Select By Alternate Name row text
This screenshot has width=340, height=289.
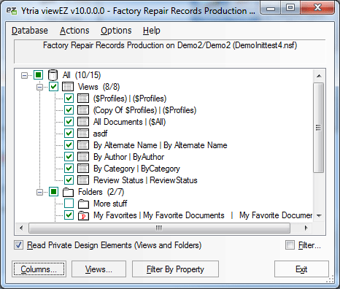pyautogui.click(x=161, y=145)
